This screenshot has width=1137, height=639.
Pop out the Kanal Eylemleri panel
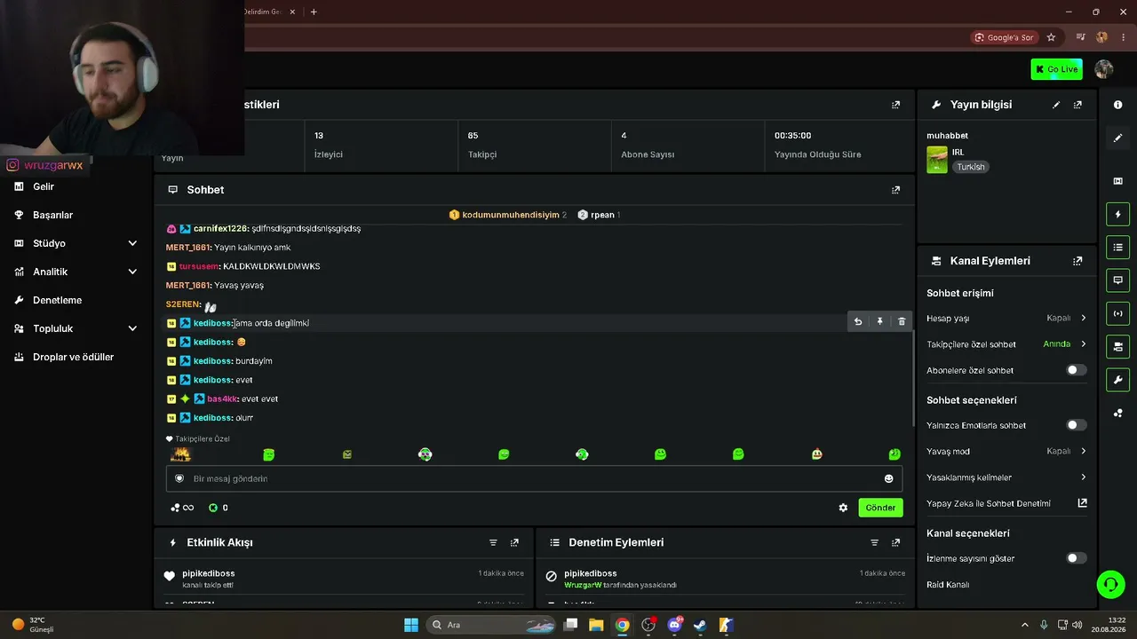1077,261
